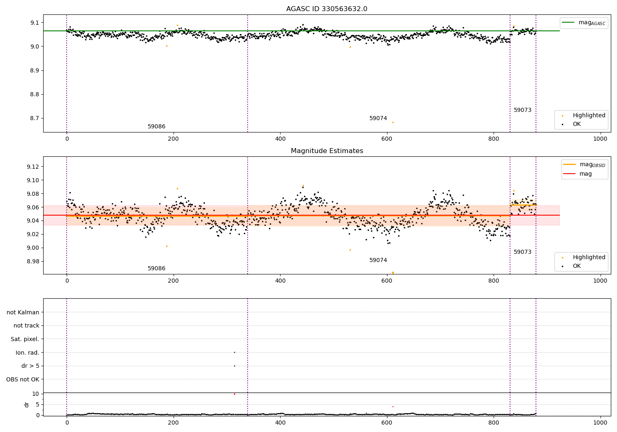Click the 'not track' axis label

[x=26, y=325]
